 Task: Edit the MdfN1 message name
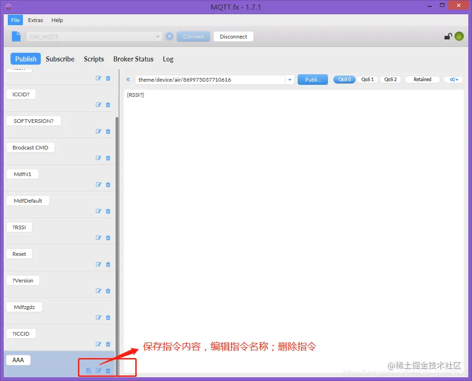click(99, 184)
